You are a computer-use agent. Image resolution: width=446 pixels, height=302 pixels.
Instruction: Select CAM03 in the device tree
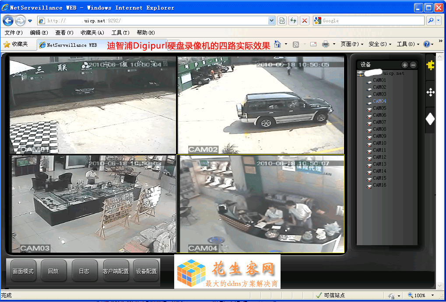[379, 94]
